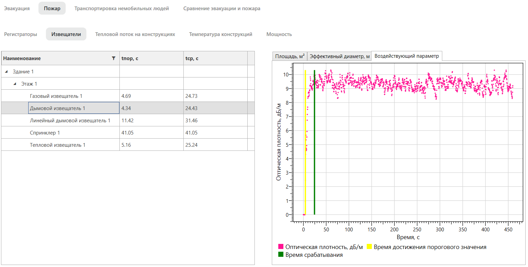Open Тепловой поток на конструкциях subtab
The height and width of the screenshot is (267, 528).
[135, 34]
